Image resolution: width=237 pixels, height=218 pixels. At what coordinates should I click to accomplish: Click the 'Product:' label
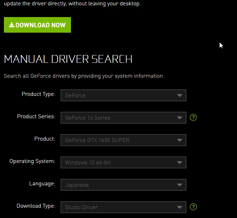(45, 139)
